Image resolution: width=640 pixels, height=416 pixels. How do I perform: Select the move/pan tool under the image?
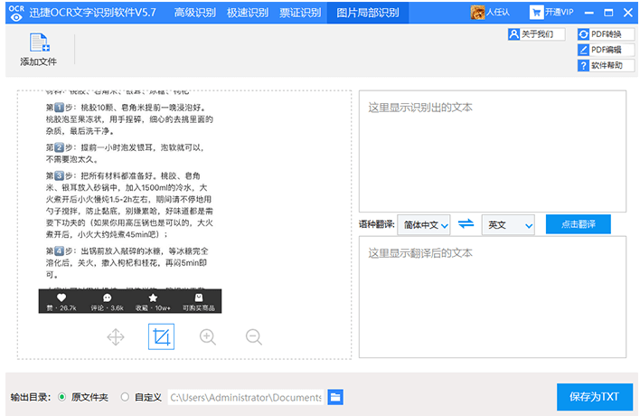(116, 337)
